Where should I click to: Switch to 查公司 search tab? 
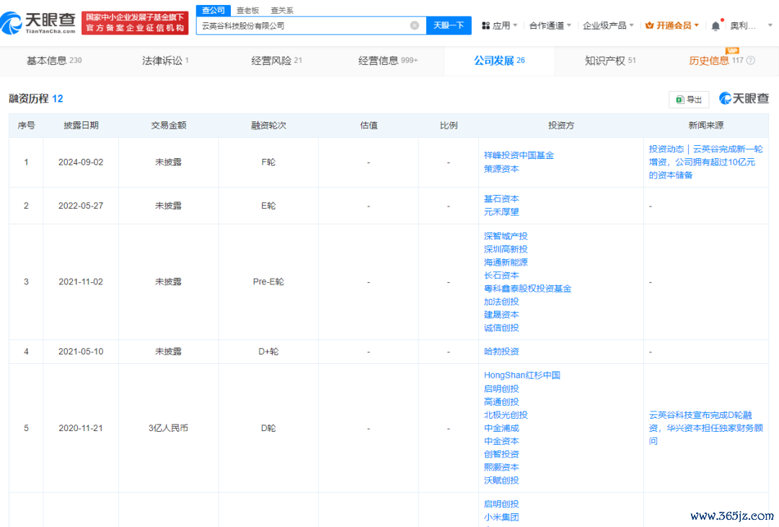(213, 10)
